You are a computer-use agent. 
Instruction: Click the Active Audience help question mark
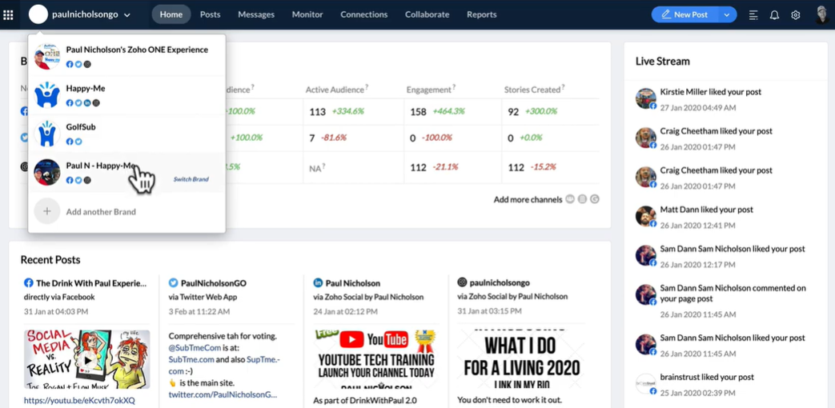tap(367, 87)
